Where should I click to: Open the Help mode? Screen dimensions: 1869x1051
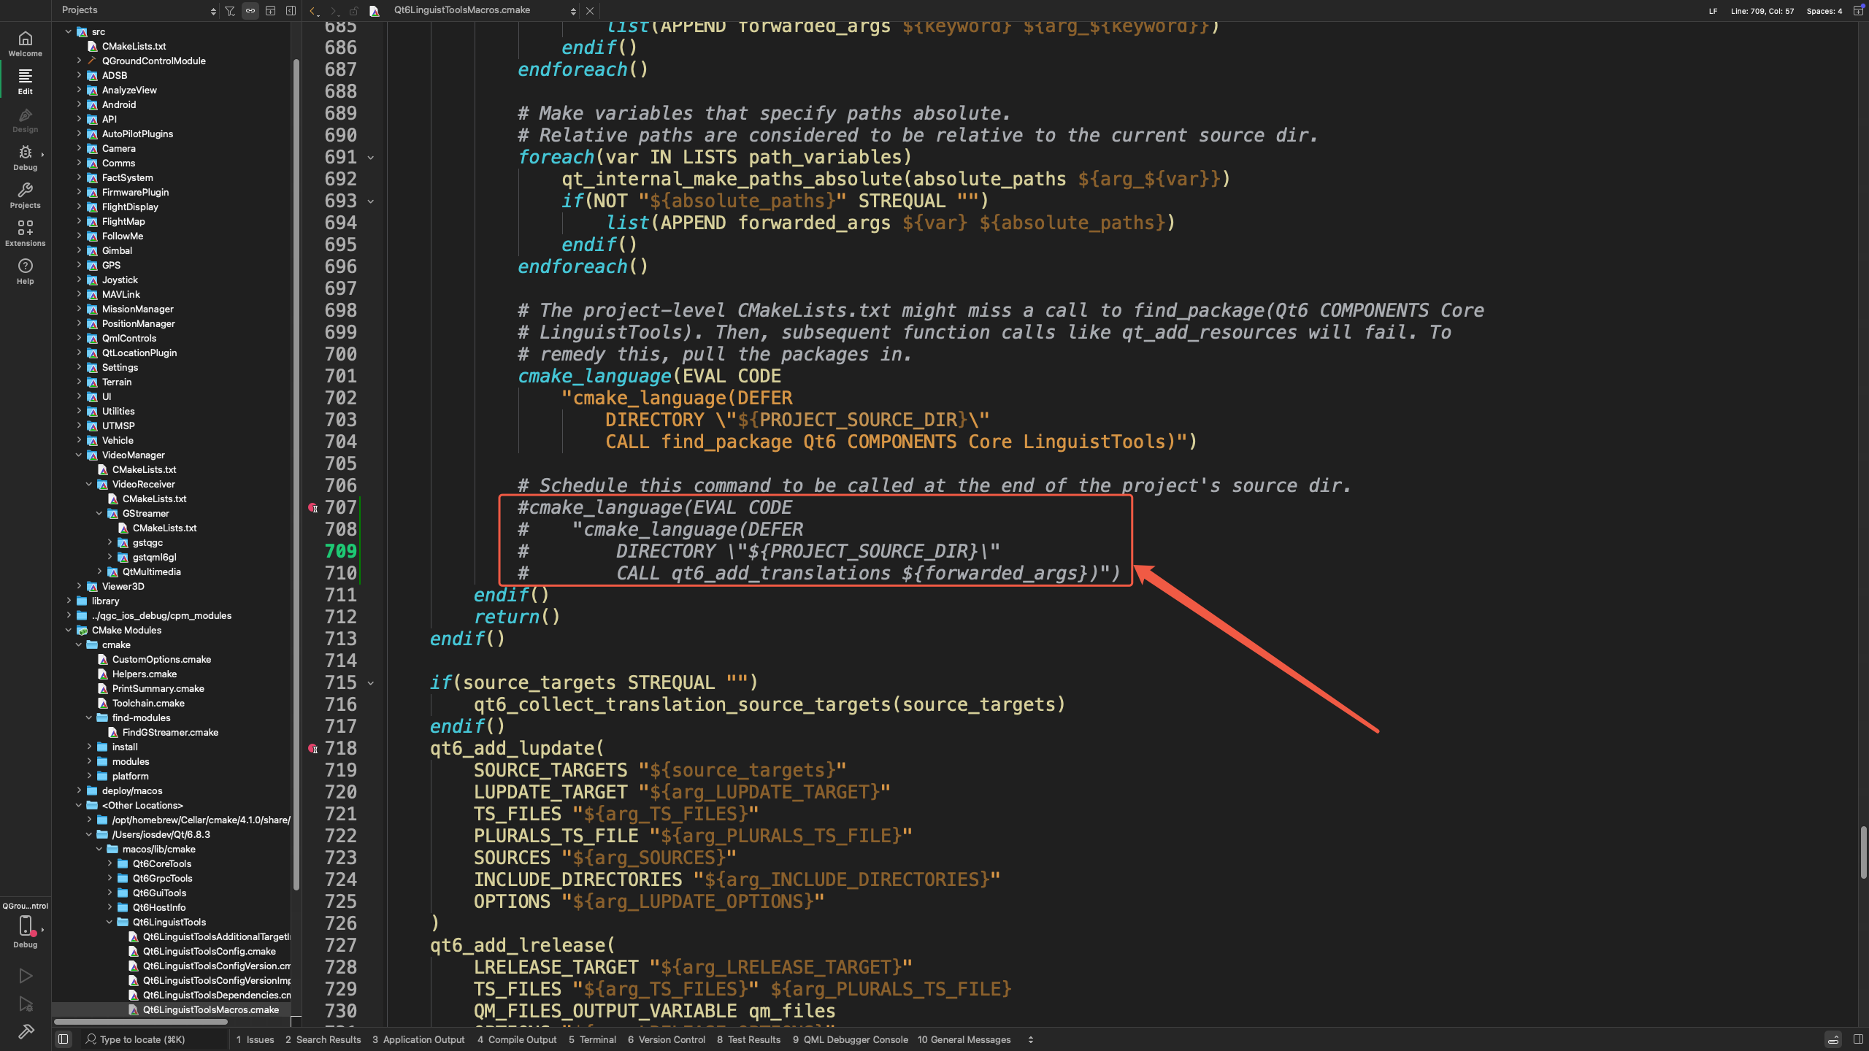point(26,272)
